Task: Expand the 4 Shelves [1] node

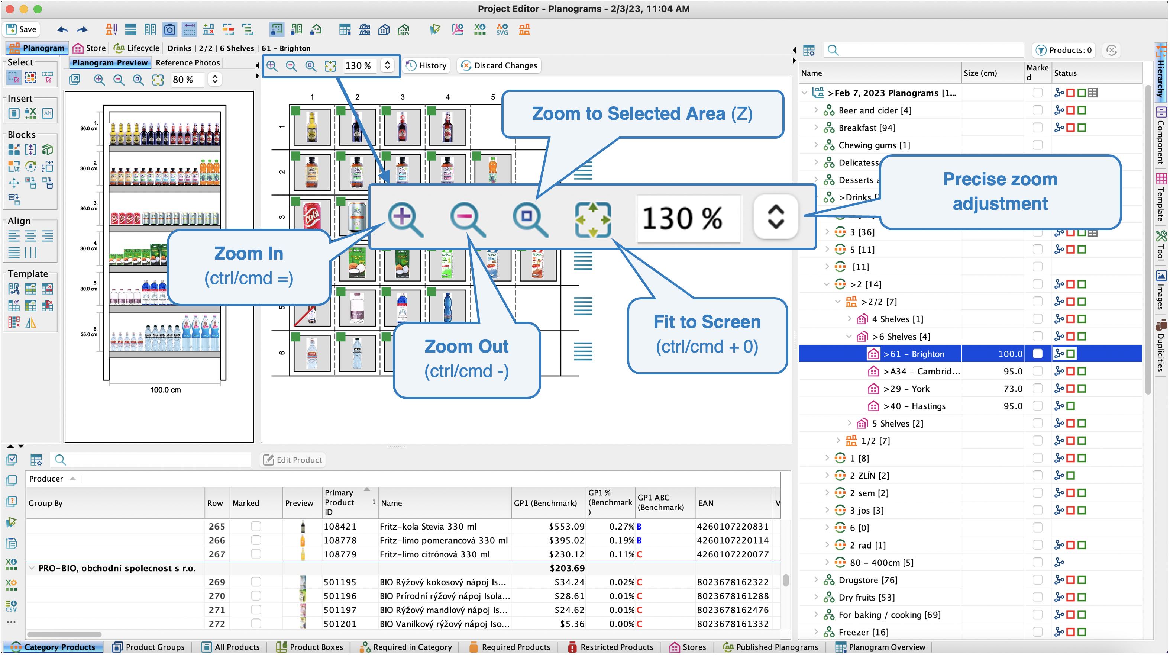Action: pyautogui.click(x=849, y=319)
